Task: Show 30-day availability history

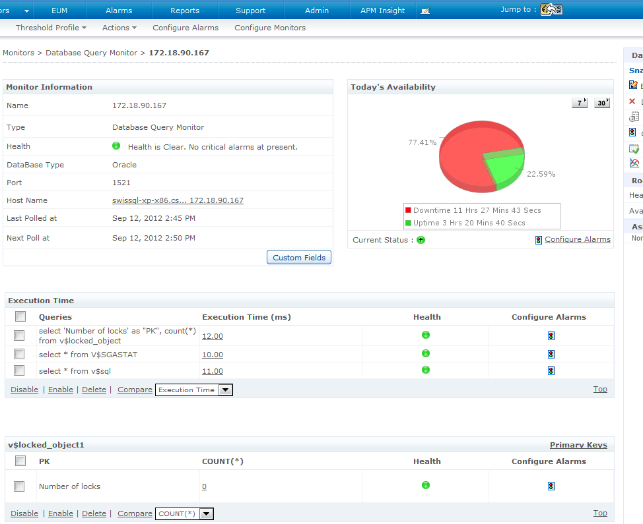Action: coord(602,103)
